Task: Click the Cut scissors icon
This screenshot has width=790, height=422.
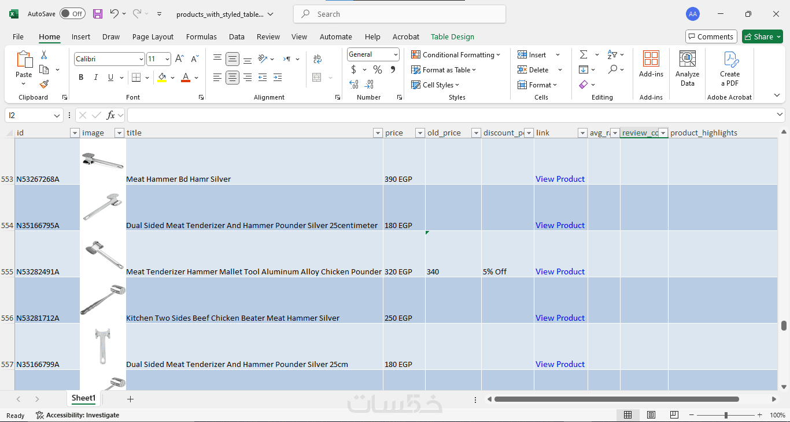Action: pos(44,55)
